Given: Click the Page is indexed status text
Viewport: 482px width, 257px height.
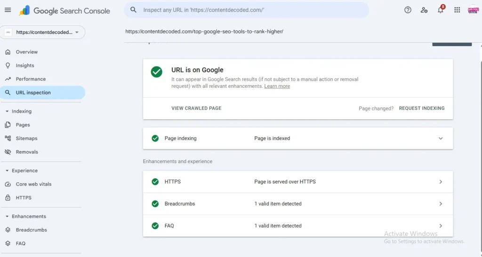Looking at the screenshot, I should pyautogui.click(x=272, y=138).
